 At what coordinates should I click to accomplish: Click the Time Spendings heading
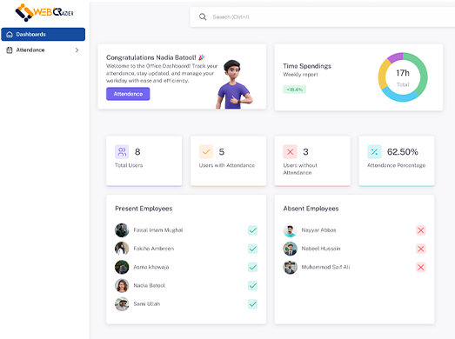[307, 66]
